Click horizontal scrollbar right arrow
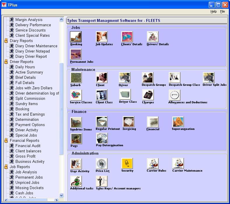Viewport: 230px width, 204px height. pos(57,200)
